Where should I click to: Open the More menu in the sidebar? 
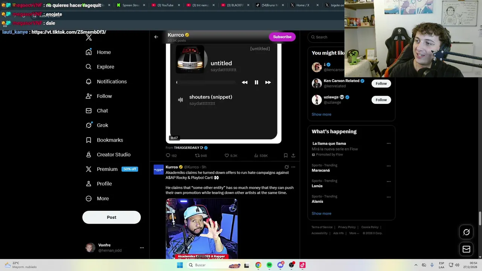point(97,198)
